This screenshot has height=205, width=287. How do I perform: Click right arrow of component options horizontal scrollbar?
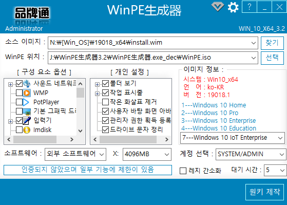tap(72, 140)
